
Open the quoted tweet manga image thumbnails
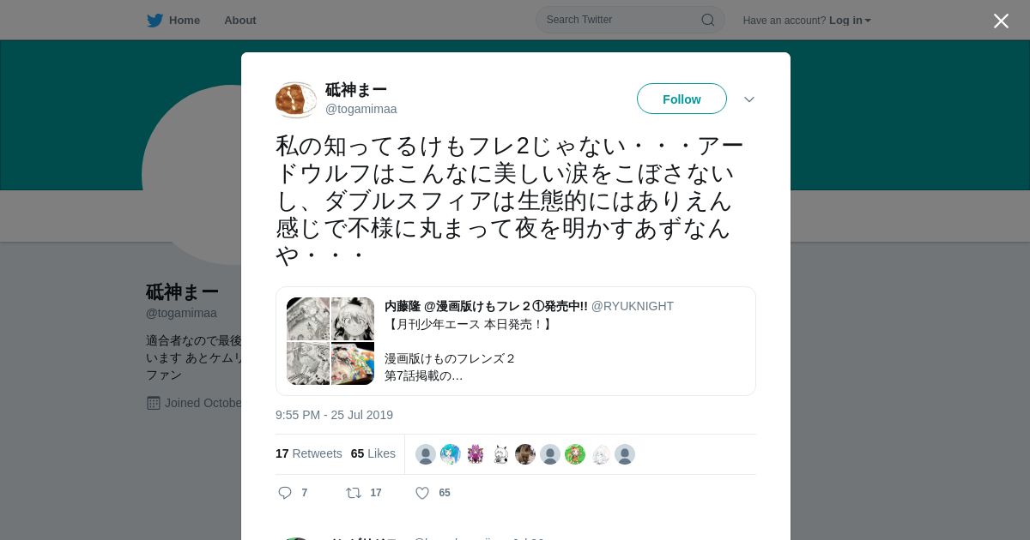(x=330, y=341)
